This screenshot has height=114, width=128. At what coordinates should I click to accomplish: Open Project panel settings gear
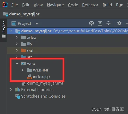point(119,23)
